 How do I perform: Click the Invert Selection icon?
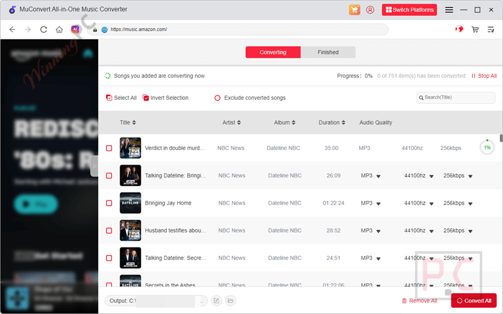[x=146, y=98]
